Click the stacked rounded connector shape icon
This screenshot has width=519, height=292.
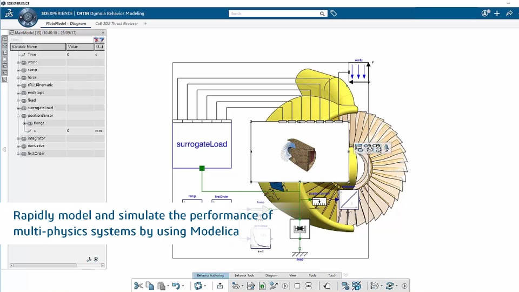[309, 286]
